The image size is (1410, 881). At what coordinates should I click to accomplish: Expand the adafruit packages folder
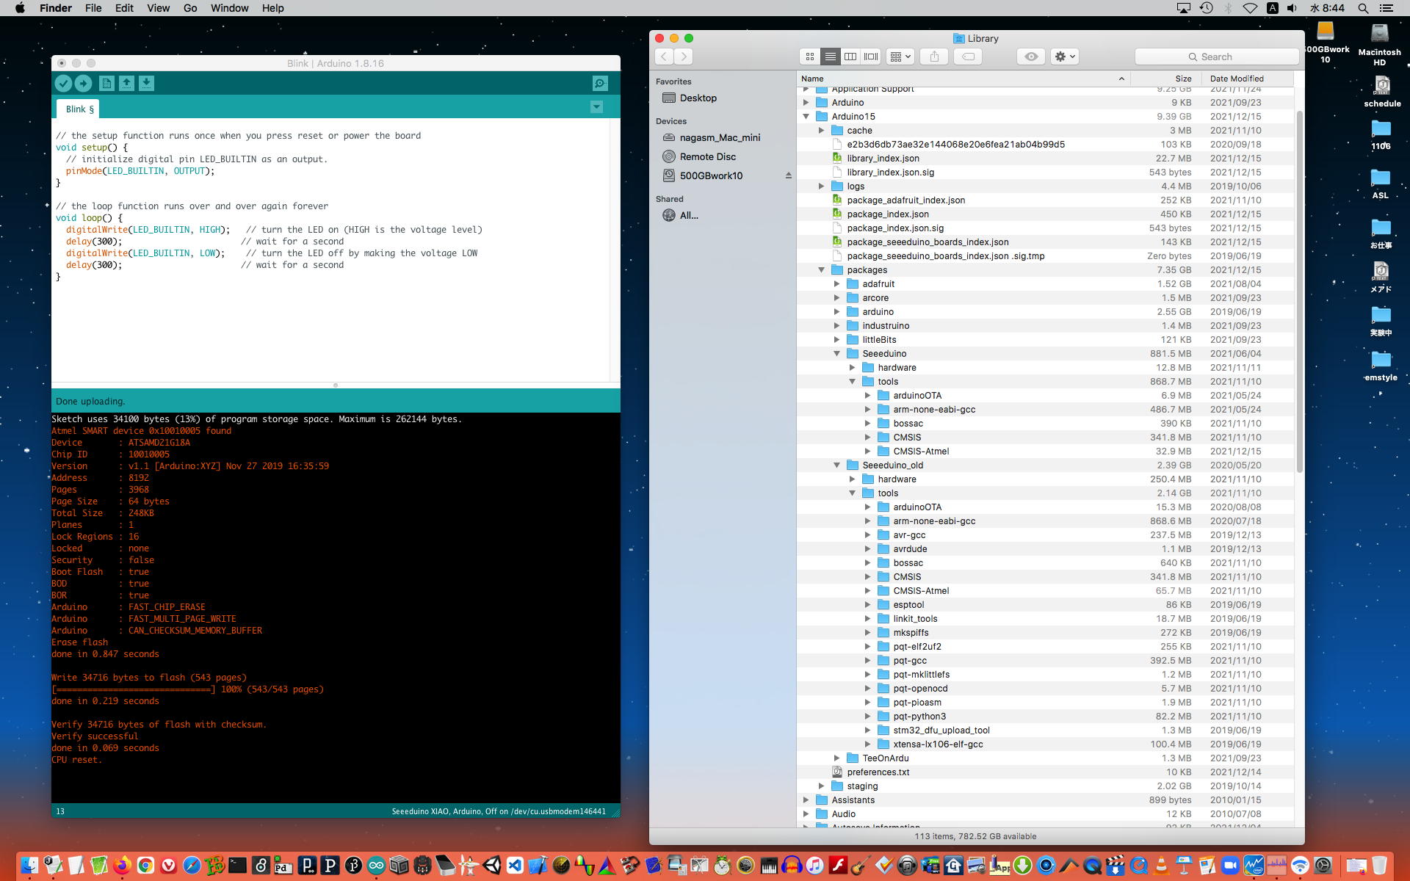(x=836, y=284)
